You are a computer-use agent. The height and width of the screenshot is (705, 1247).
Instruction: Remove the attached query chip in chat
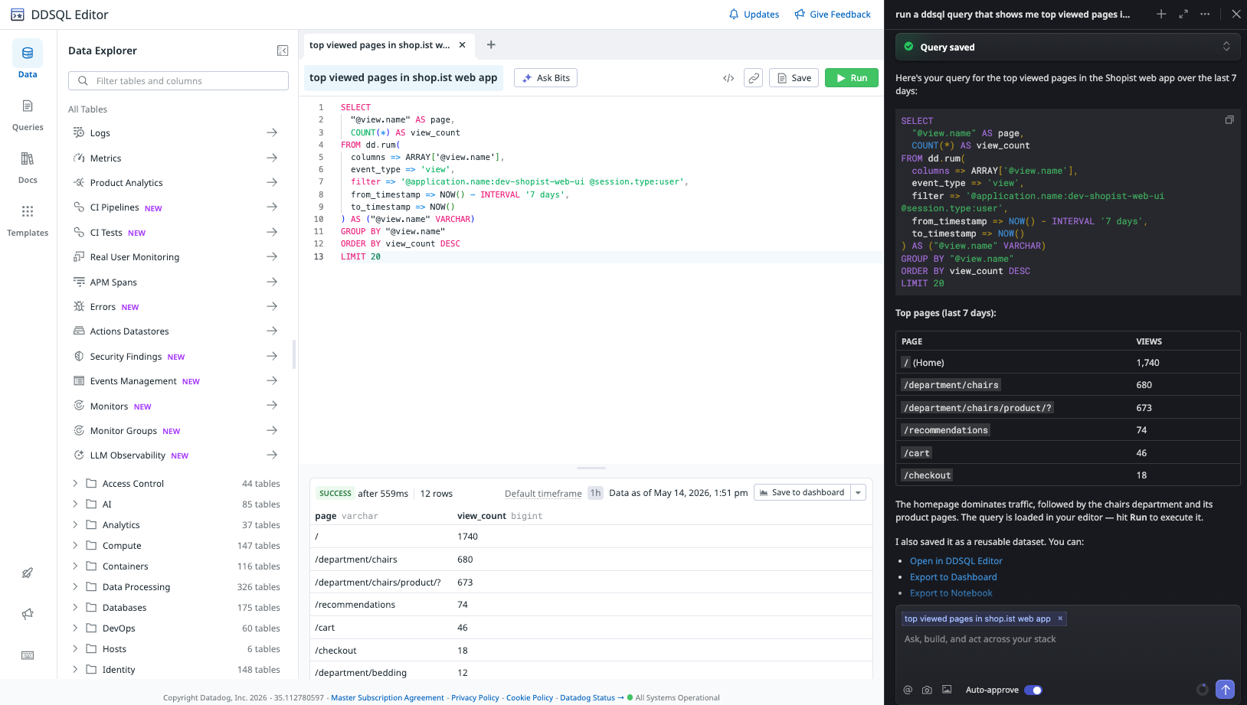tap(1060, 619)
